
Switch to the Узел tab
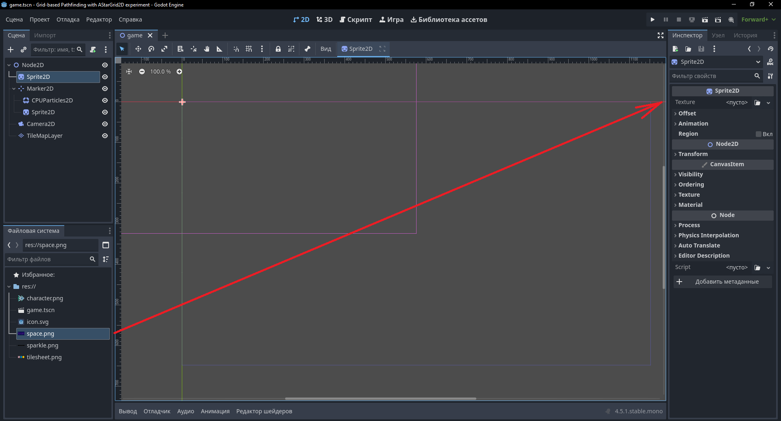(718, 35)
